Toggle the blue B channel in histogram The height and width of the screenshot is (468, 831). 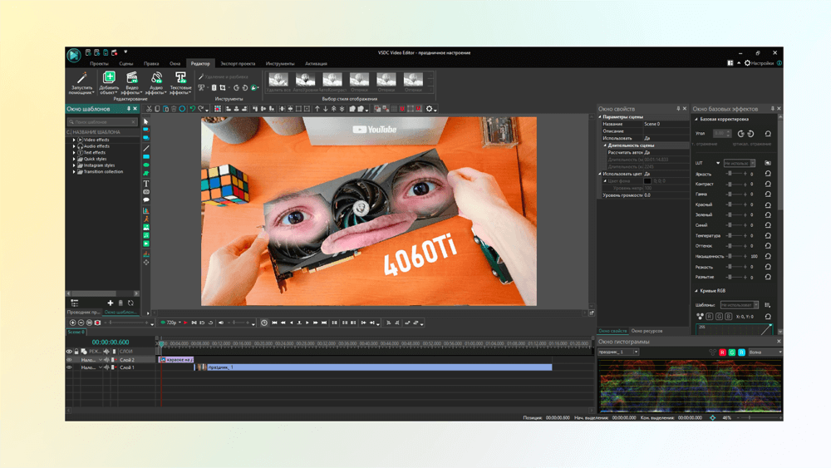click(x=741, y=352)
